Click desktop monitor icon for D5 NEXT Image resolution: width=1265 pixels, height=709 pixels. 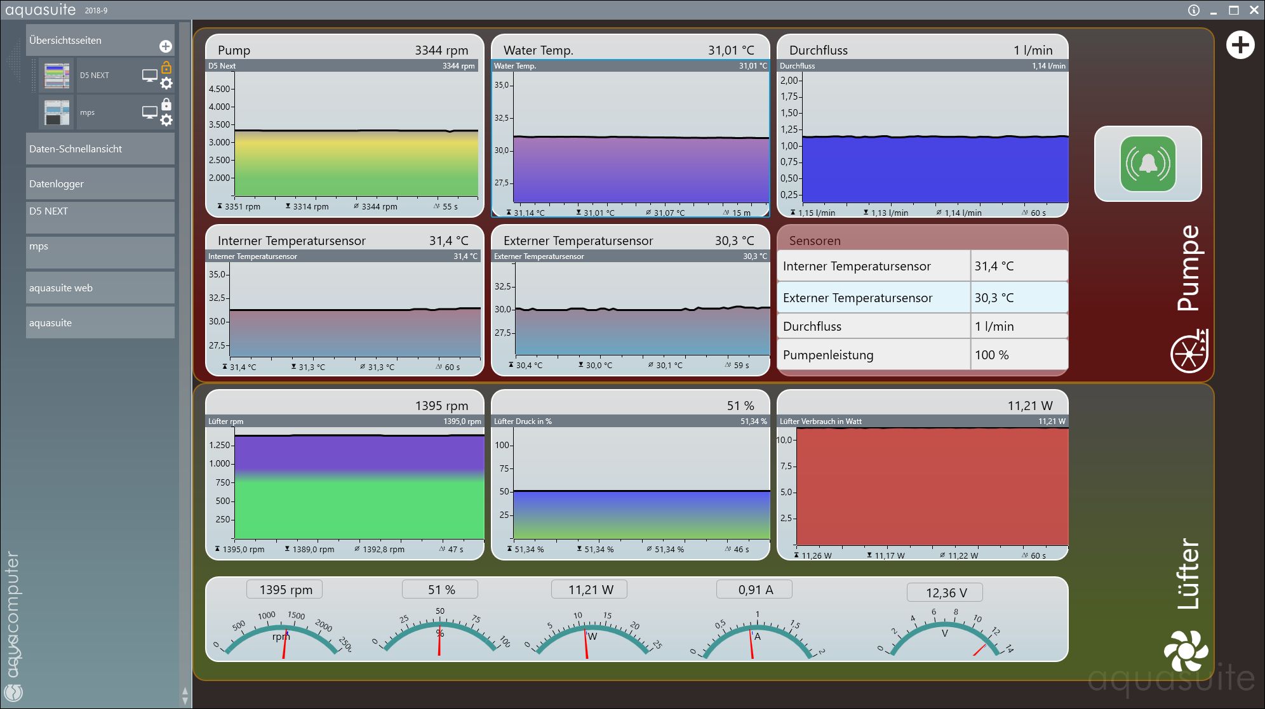(x=149, y=76)
